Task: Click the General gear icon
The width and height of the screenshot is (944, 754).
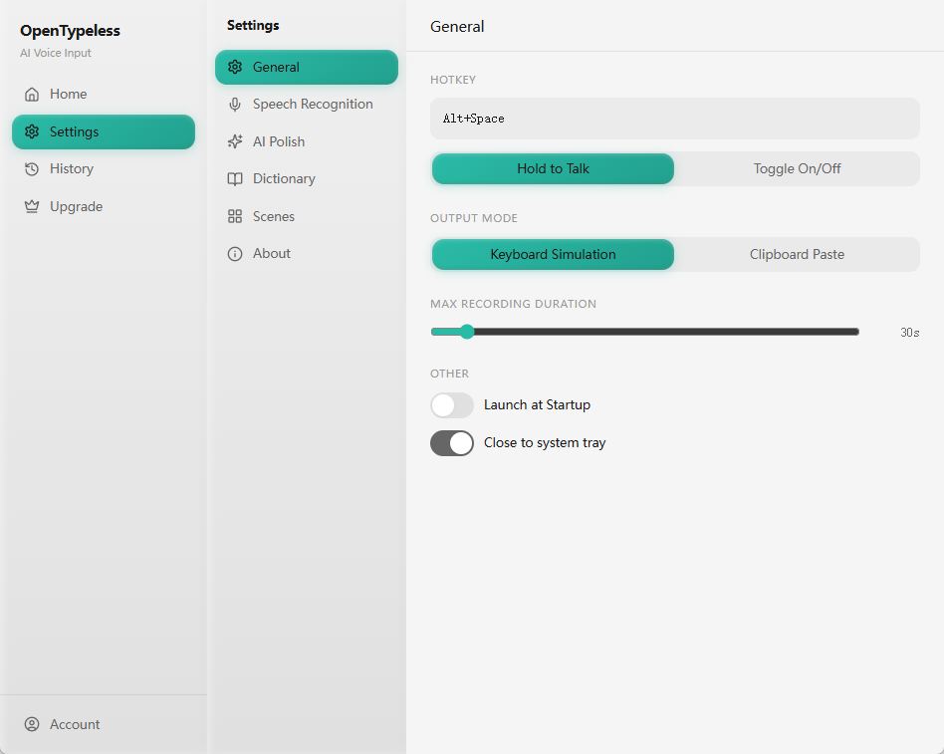Action: (x=235, y=67)
